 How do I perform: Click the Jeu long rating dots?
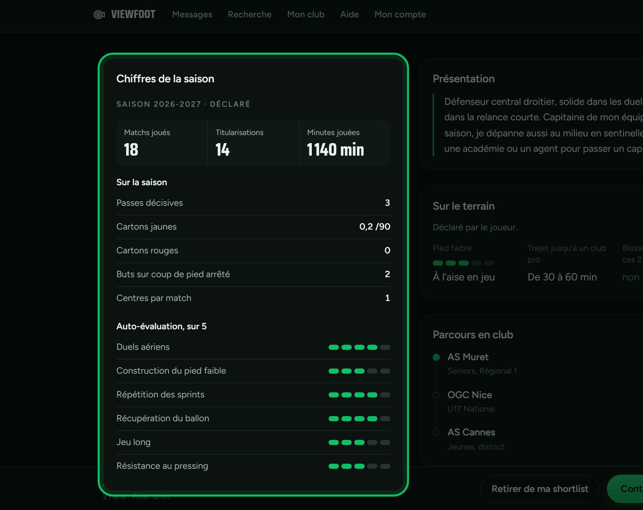click(x=359, y=442)
